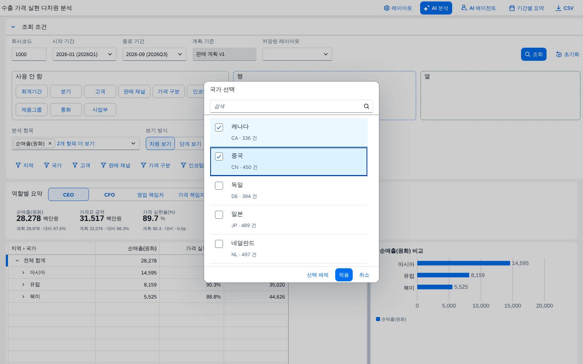The height and width of the screenshot is (364, 583).
Task: Open the 분석 항목 multi-select dropdown arrow
Action: pos(133,143)
